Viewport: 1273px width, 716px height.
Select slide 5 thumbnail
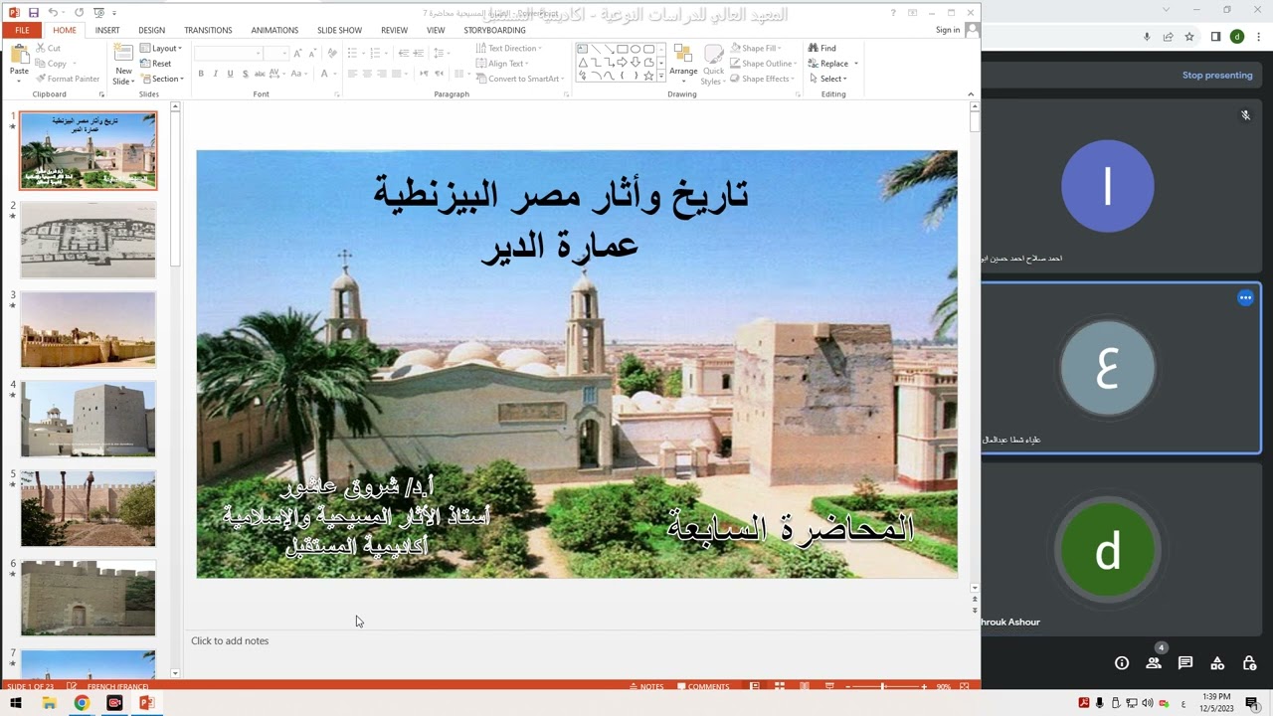pyautogui.click(x=89, y=508)
